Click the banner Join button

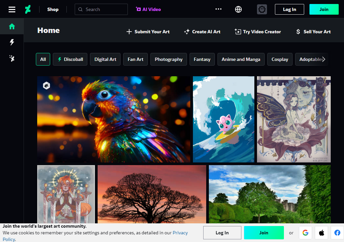(x=264, y=233)
